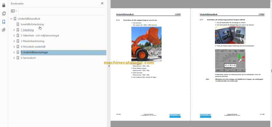
Task: Expand the 4 Periodiskt underhåll bookmark
Action: tap(14, 47)
